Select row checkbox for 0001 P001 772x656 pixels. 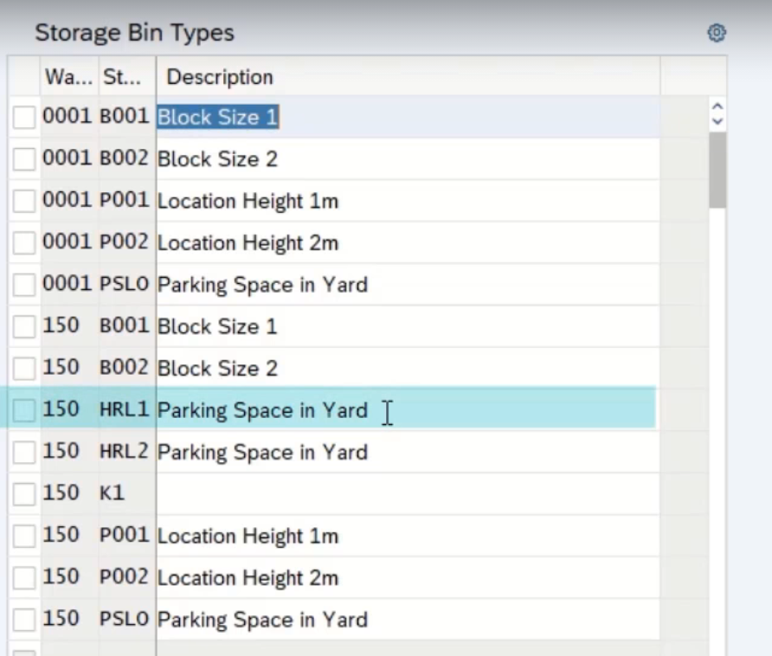coord(24,201)
